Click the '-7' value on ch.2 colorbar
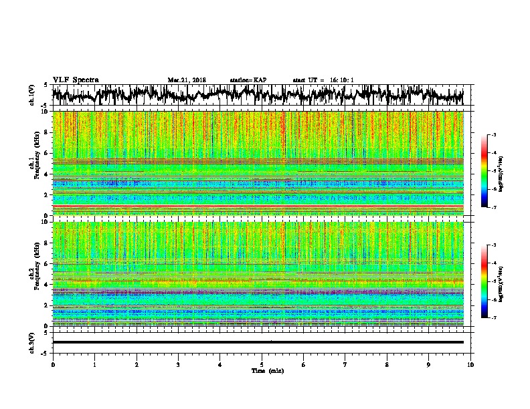This screenshot has height=409, width=530. [x=493, y=317]
